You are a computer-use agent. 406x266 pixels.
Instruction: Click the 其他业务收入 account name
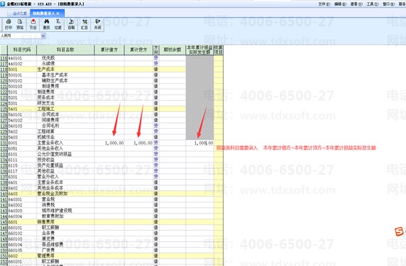pos(50,149)
